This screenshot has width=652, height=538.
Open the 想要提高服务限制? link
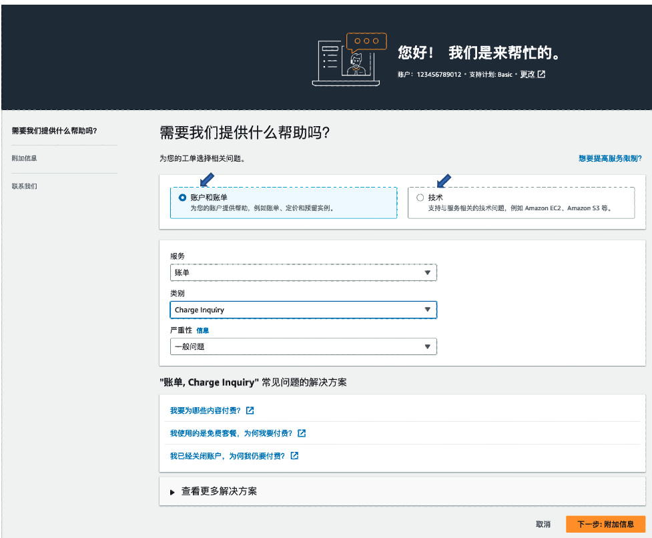point(609,159)
